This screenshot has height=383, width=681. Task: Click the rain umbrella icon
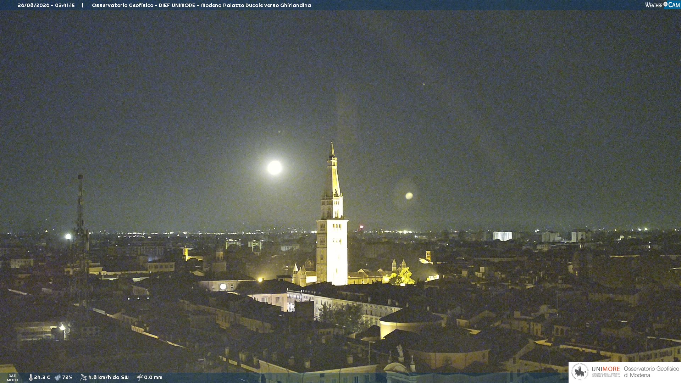coord(140,377)
